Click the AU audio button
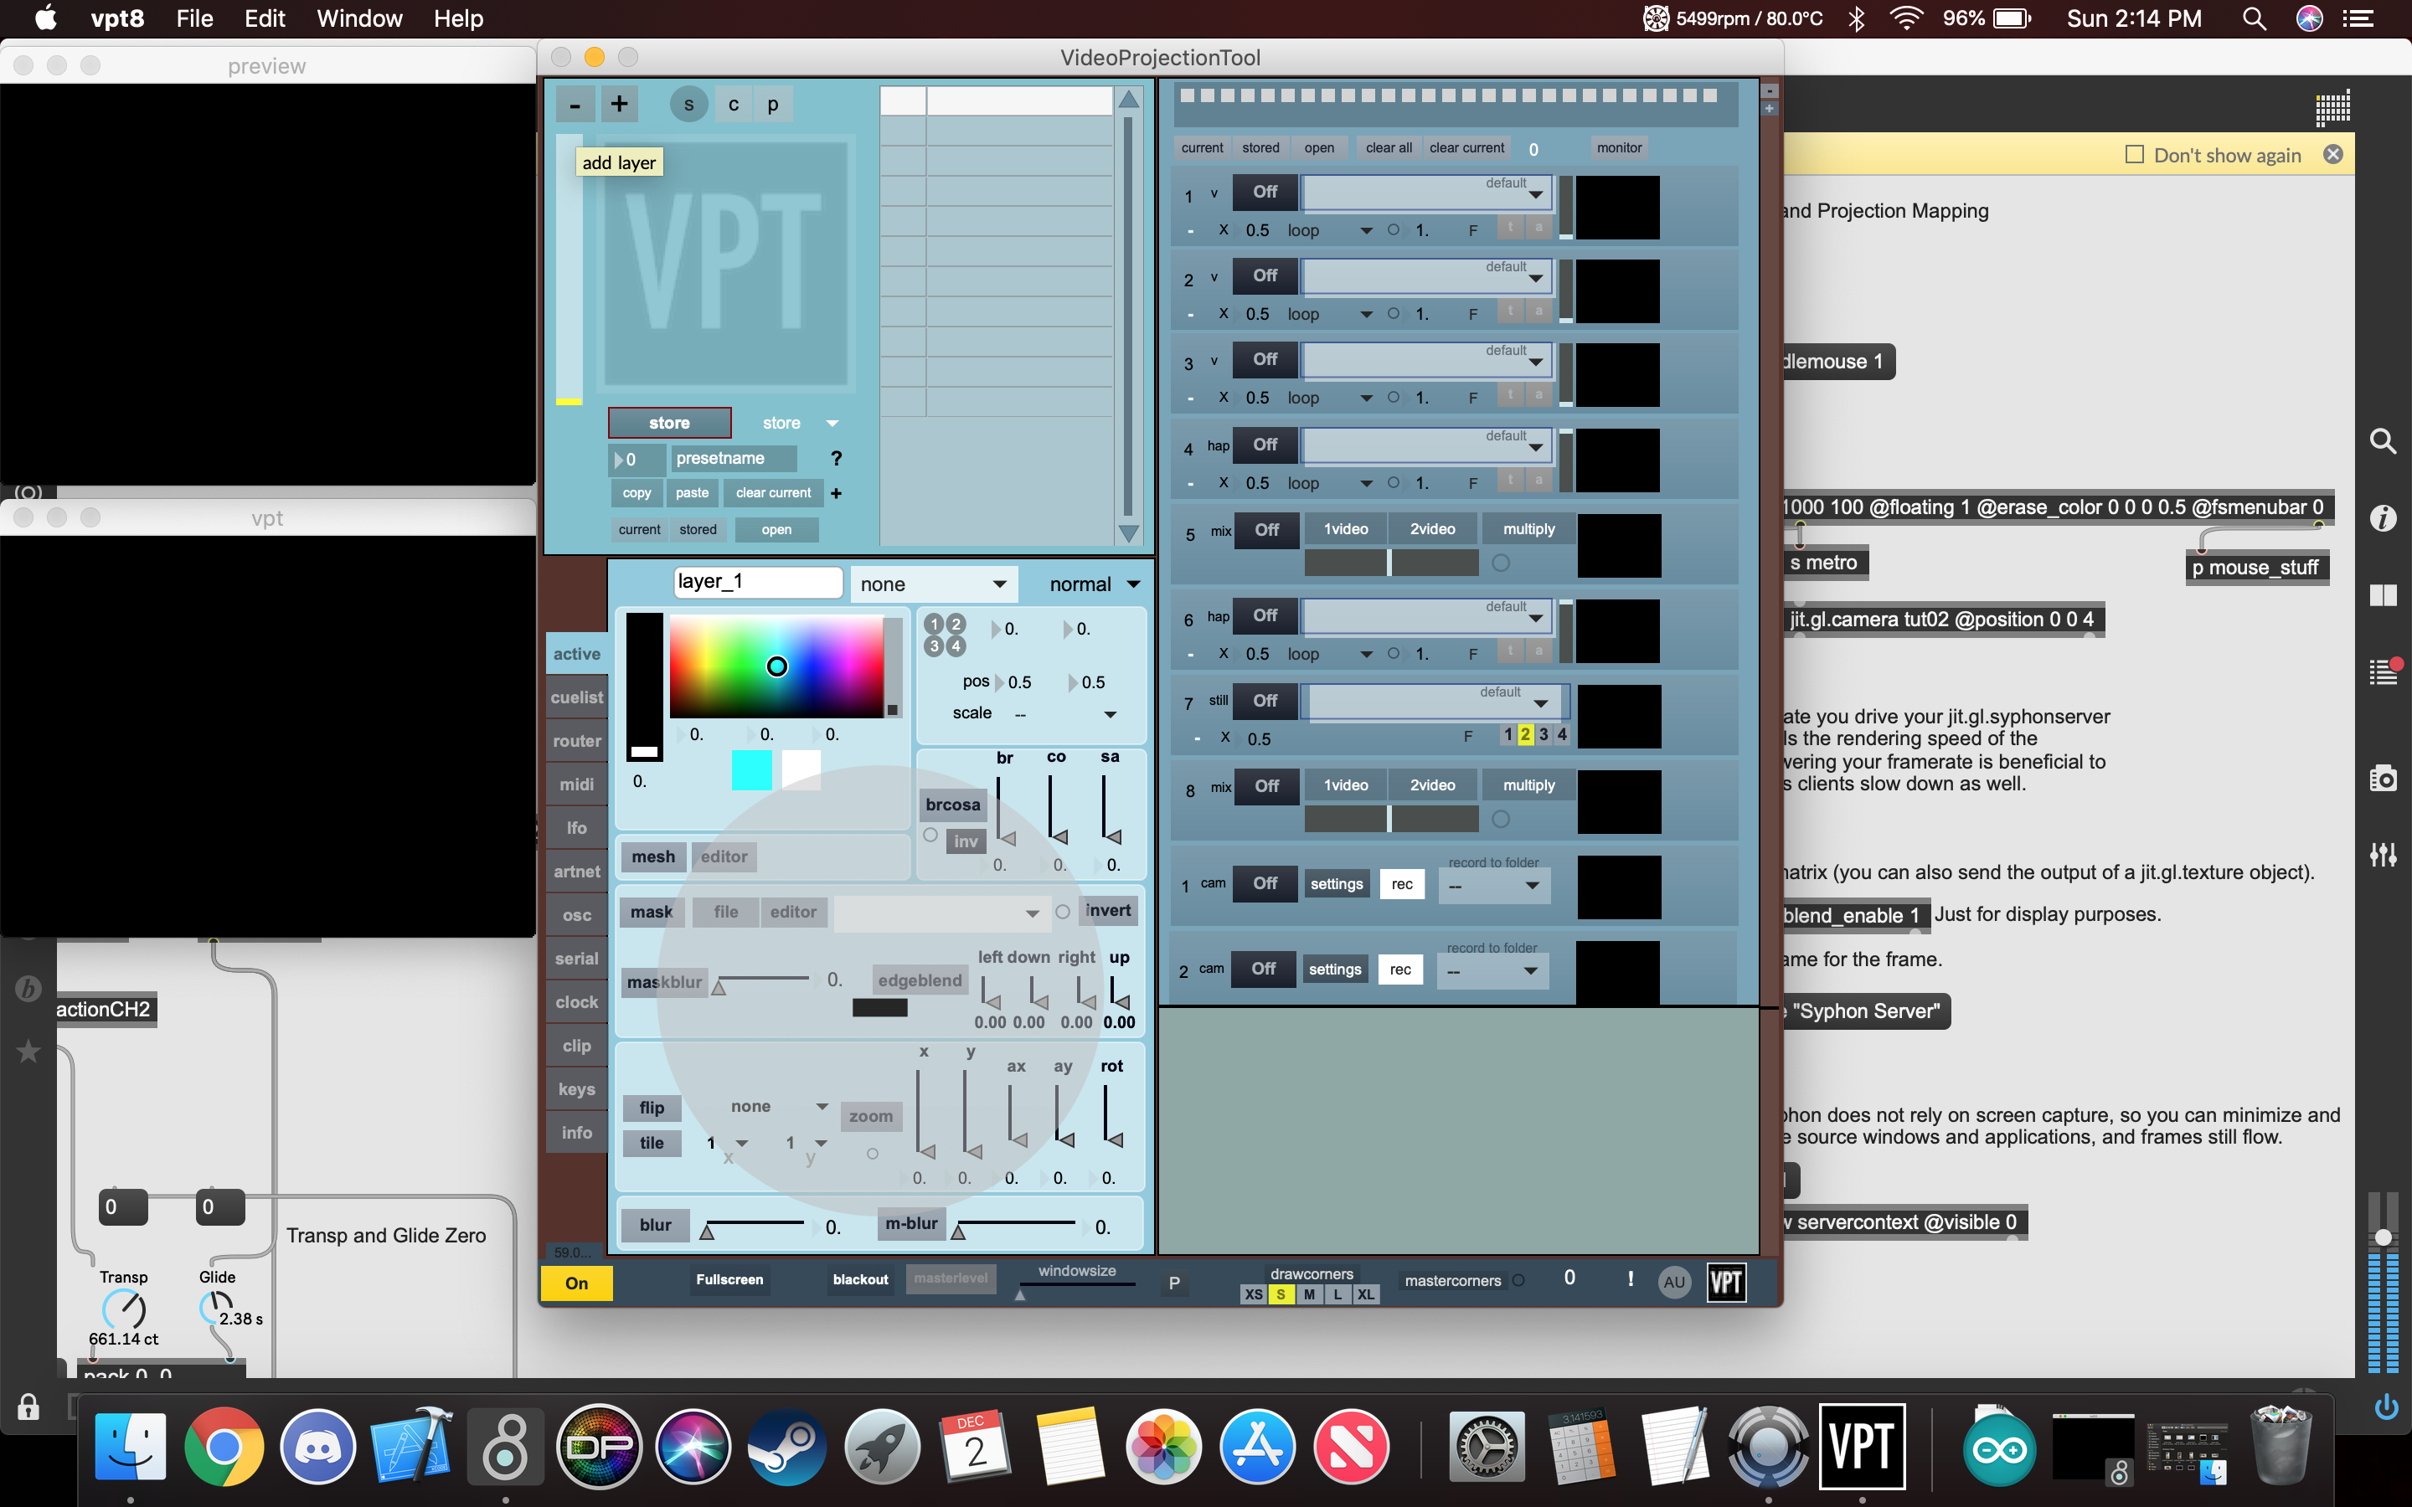Viewport: 2412px width, 1507px height. pyautogui.click(x=1674, y=1282)
